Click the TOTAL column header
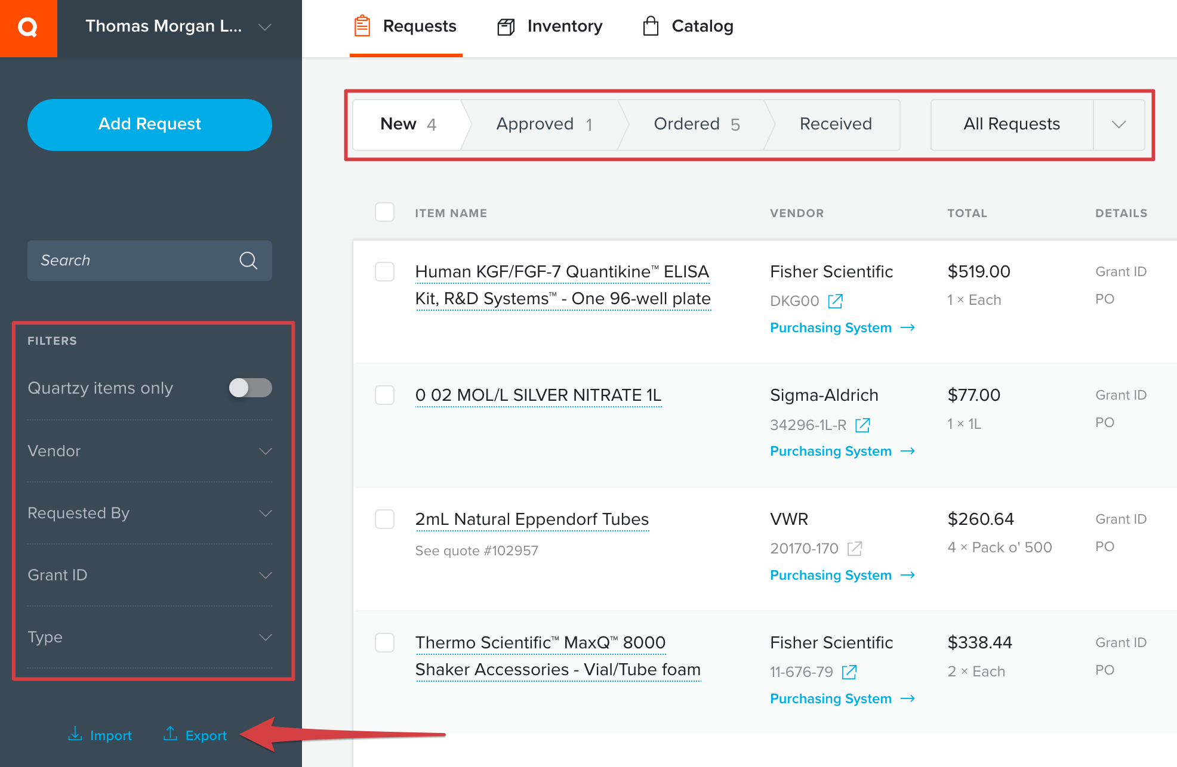The width and height of the screenshot is (1177, 767). point(968,213)
